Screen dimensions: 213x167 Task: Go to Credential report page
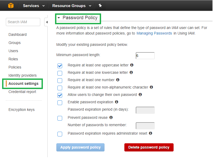point(22,92)
